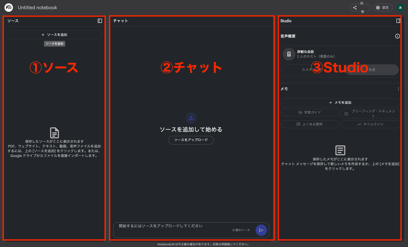The width and height of the screenshot is (408, 247).
Task: Collapse the Studio panel
Action: point(398,20)
